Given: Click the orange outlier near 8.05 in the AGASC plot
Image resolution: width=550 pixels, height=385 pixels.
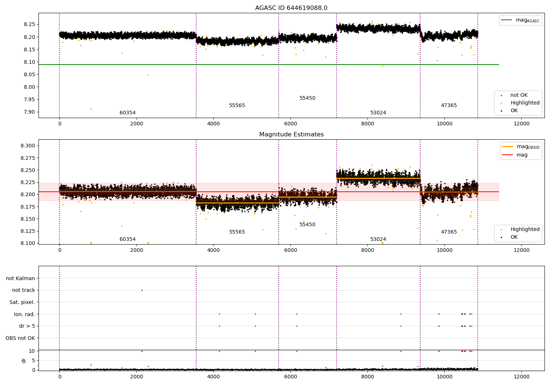Looking at the screenshot, I should (x=148, y=75).
